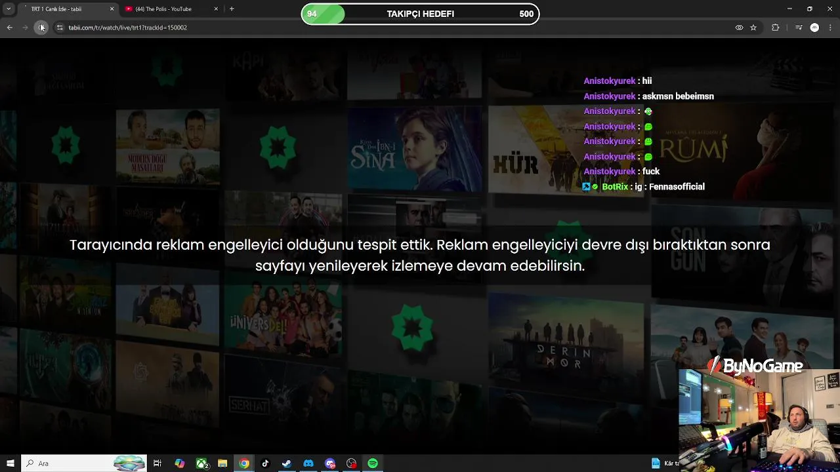The height and width of the screenshot is (472, 840).
Task: Open the Xbox app on taskbar
Action: [x=202, y=463]
